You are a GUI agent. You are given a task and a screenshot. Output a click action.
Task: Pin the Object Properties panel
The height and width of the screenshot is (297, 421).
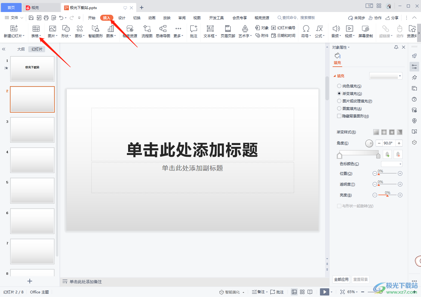click(396, 47)
